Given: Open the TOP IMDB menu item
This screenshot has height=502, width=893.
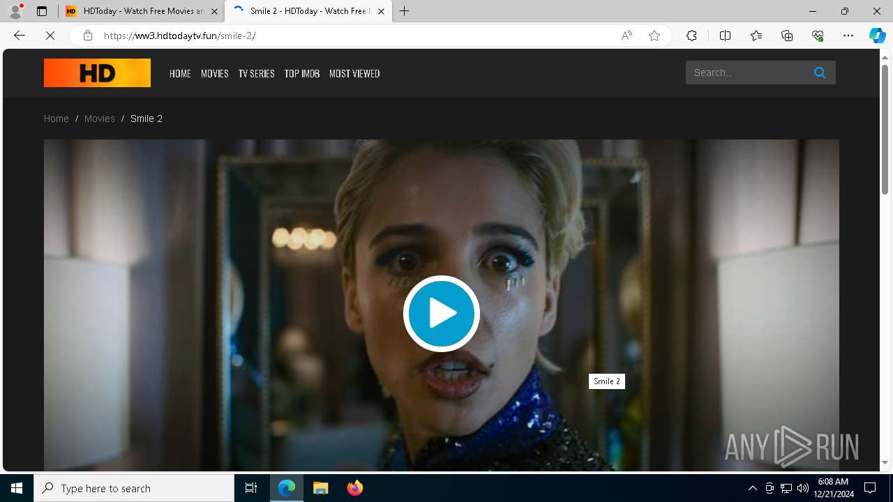Looking at the screenshot, I should click(x=302, y=73).
